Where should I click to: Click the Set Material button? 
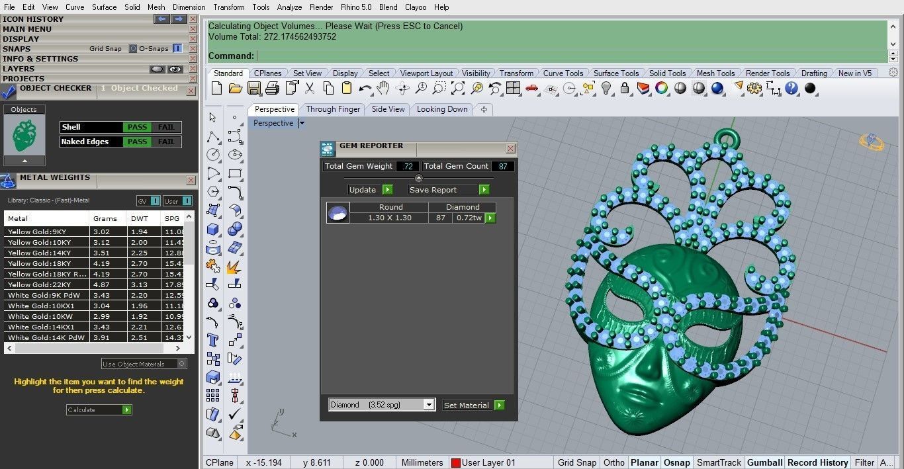pos(474,405)
